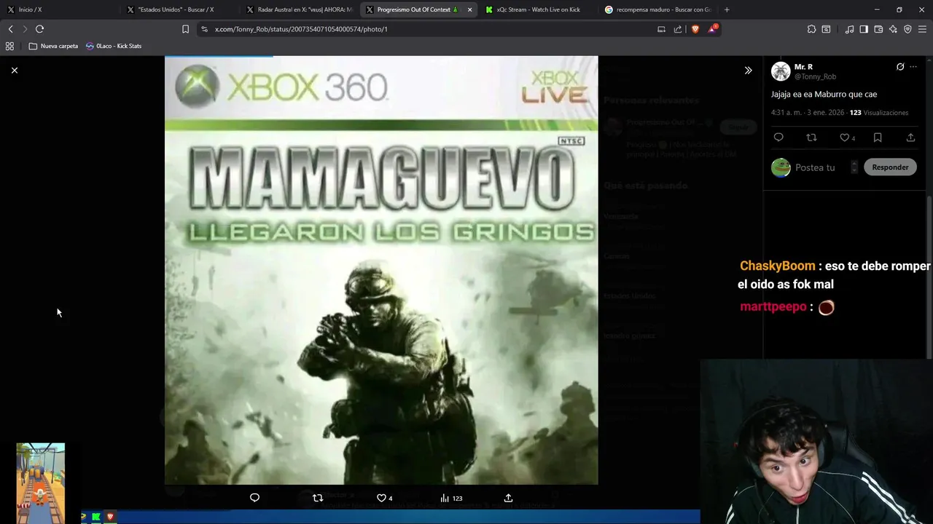Repost using the retweet icon under the photo
Screen dimensions: 933x524
(317, 498)
